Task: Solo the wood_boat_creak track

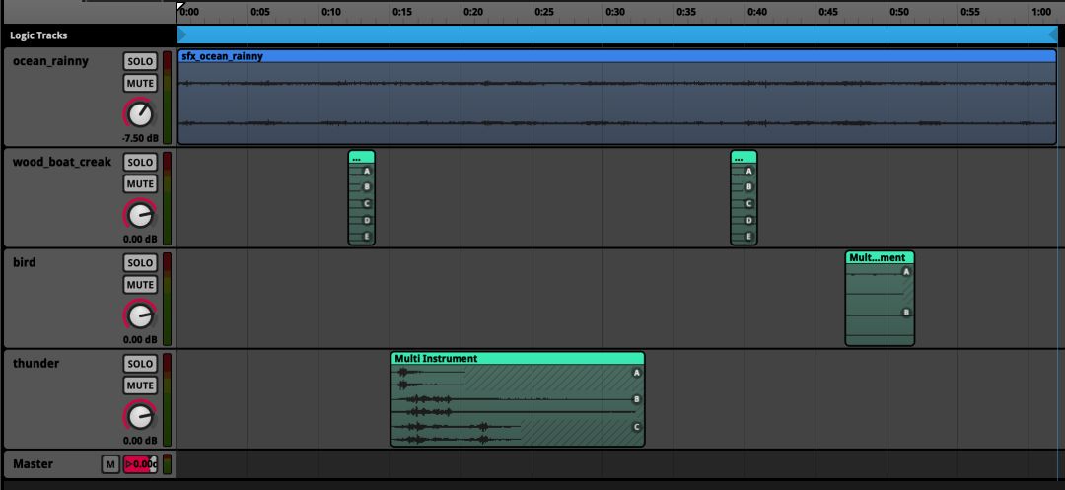Action: pos(140,163)
